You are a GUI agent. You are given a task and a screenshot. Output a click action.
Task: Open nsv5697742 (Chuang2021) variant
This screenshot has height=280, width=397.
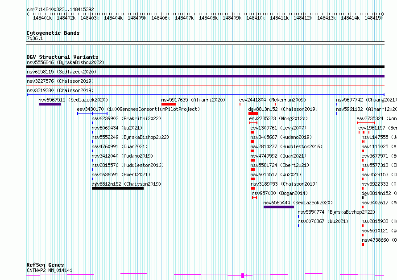point(366,100)
